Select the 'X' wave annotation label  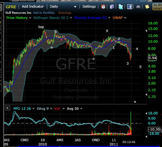(107, 31)
